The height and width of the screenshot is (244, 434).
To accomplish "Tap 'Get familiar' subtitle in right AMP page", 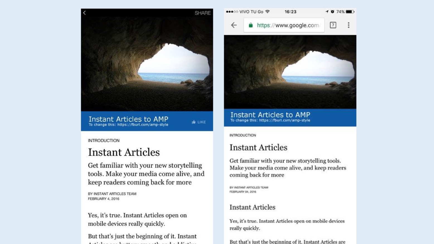I will pos(288,168).
